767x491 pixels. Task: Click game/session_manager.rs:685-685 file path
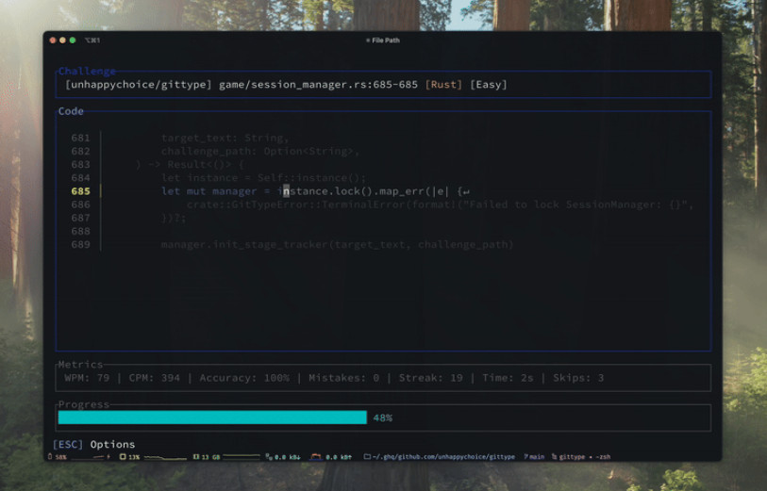[x=318, y=85]
